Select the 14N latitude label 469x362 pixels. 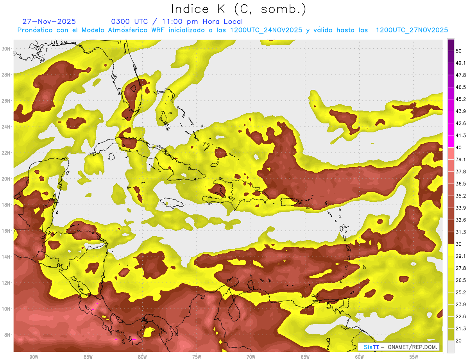[6, 257]
